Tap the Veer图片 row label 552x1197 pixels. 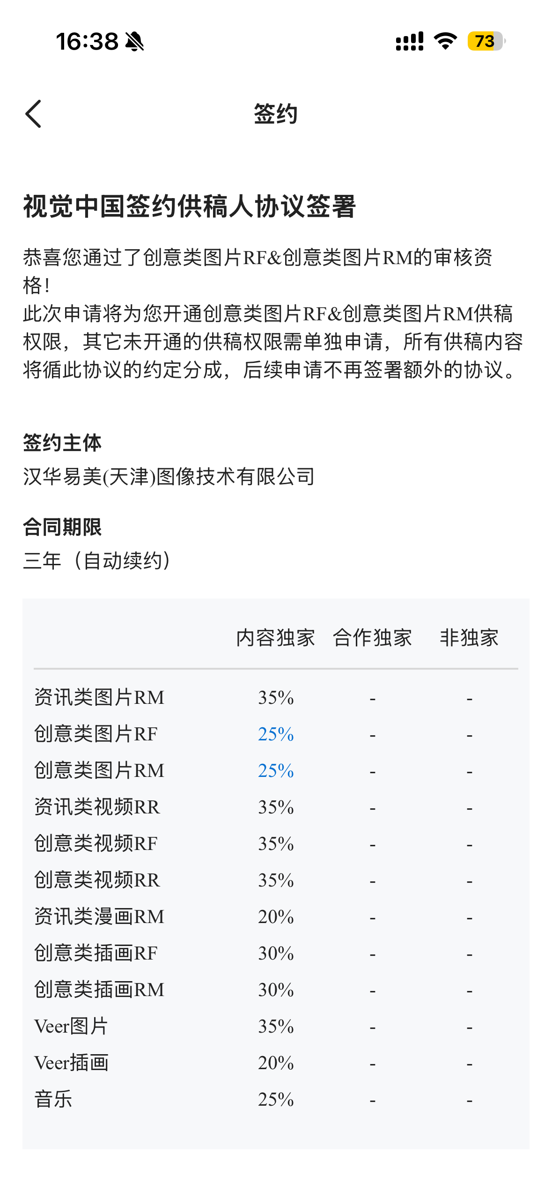point(71,1027)
